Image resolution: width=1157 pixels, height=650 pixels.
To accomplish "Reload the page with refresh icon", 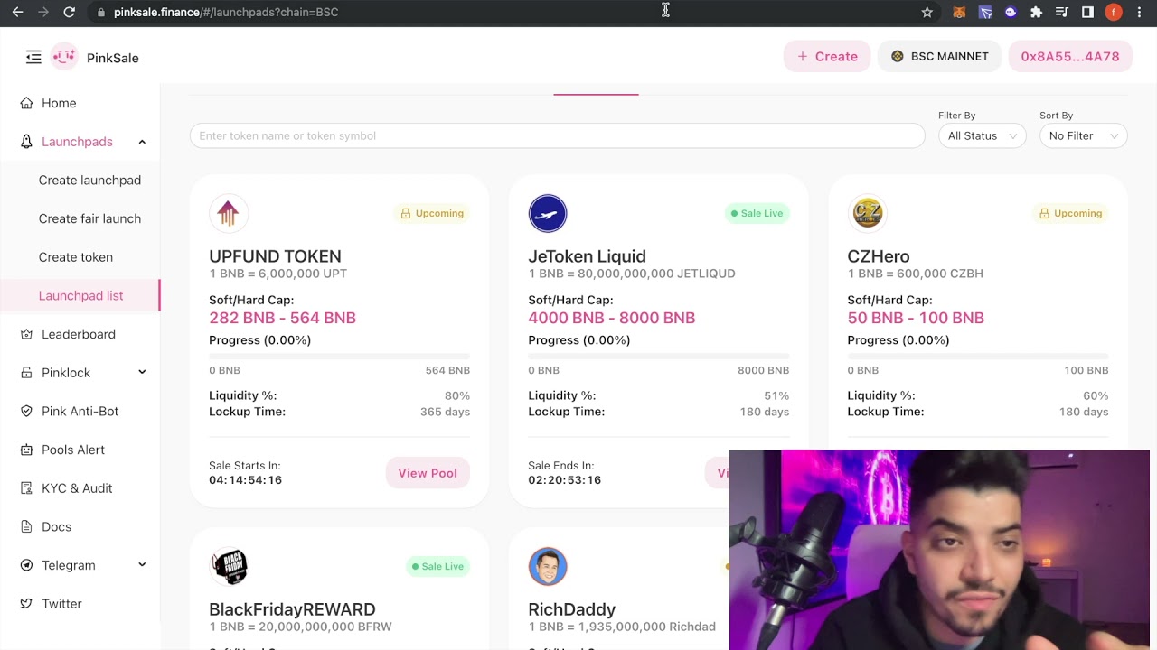I will point(69,12).
